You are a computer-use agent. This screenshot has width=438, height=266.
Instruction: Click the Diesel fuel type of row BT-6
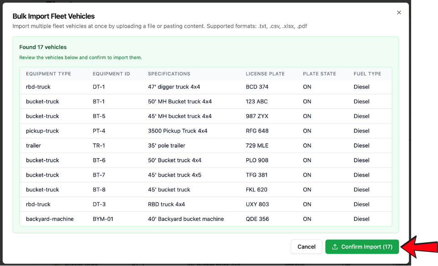(x=361, y=160)
